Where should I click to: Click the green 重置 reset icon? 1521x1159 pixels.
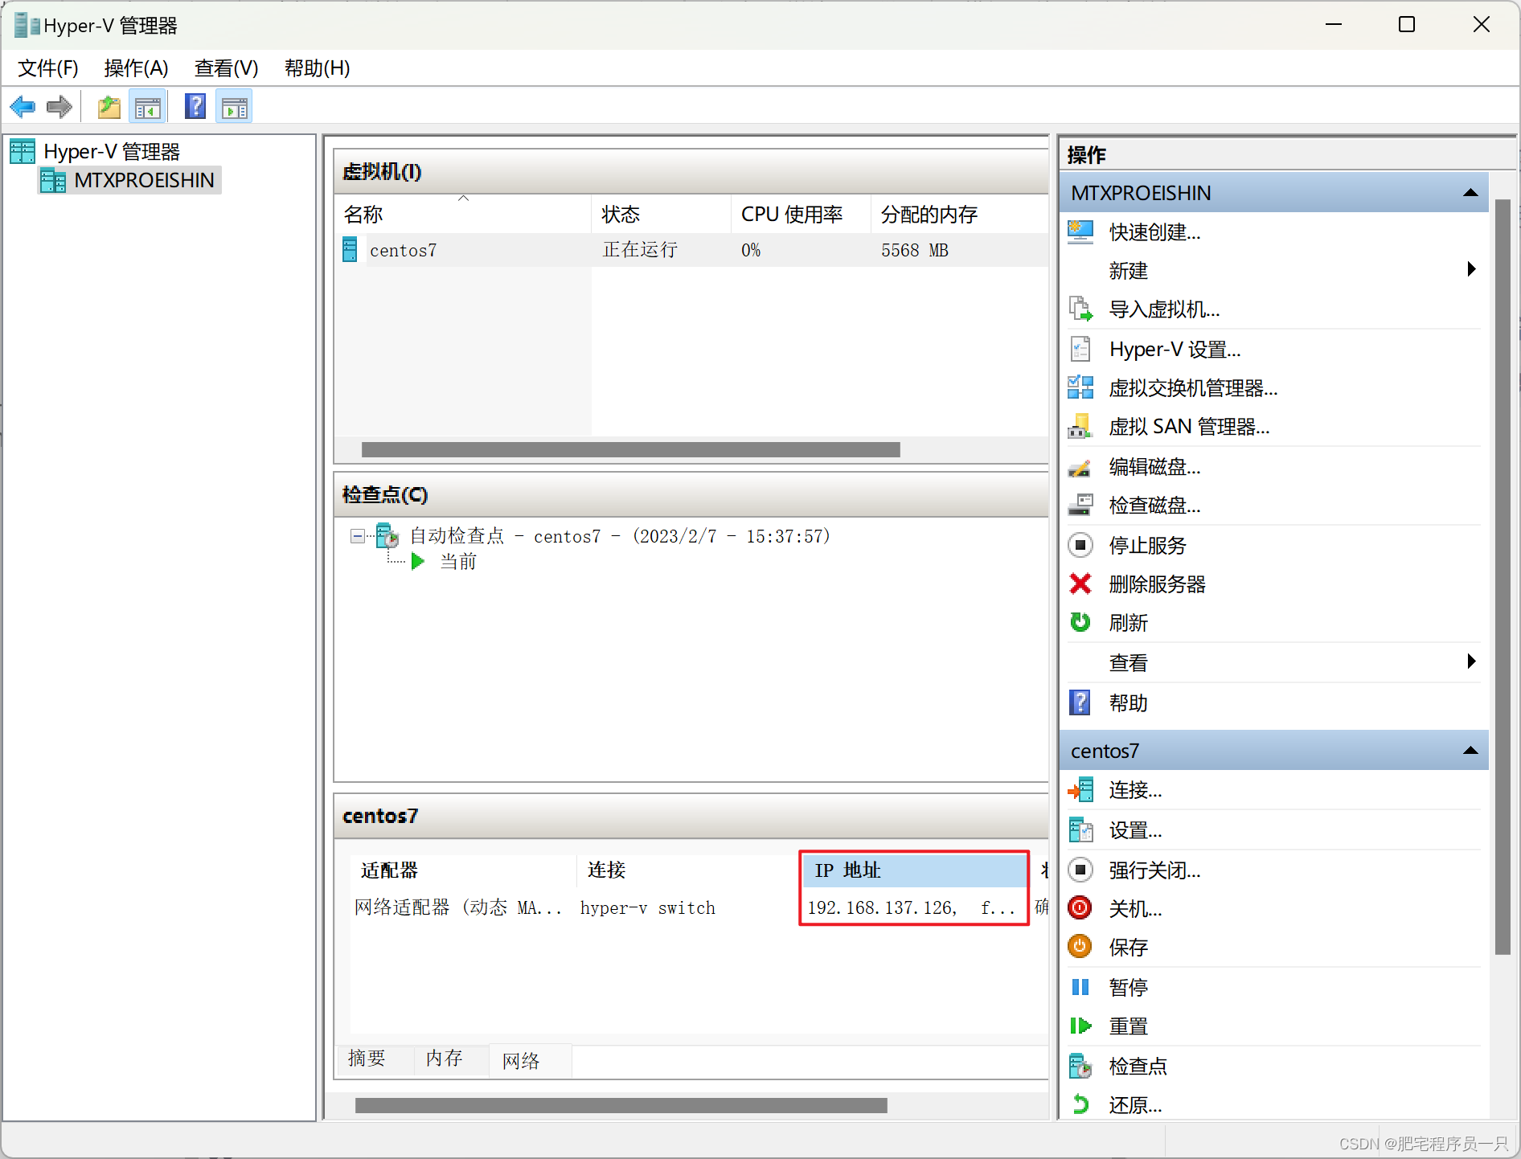(1080, 1026)
